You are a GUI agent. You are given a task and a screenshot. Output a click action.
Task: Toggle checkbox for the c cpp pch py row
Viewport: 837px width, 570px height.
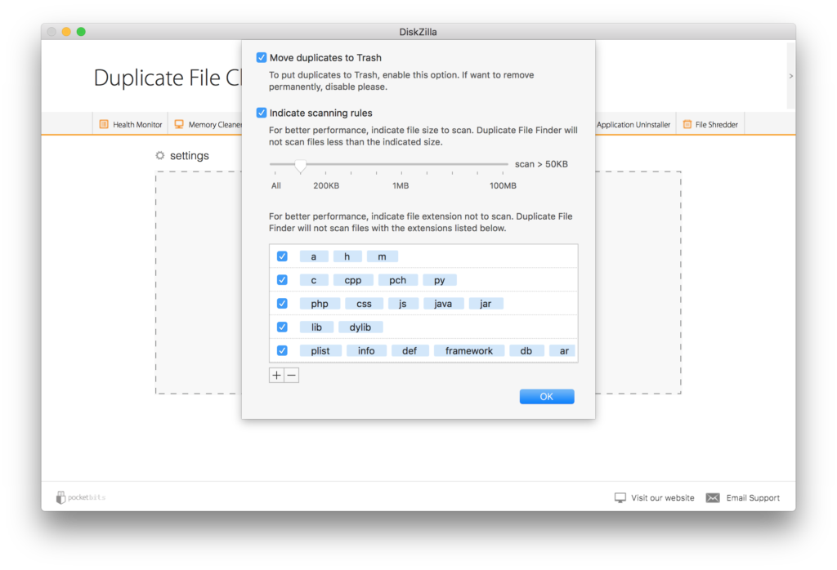(282, 280)
